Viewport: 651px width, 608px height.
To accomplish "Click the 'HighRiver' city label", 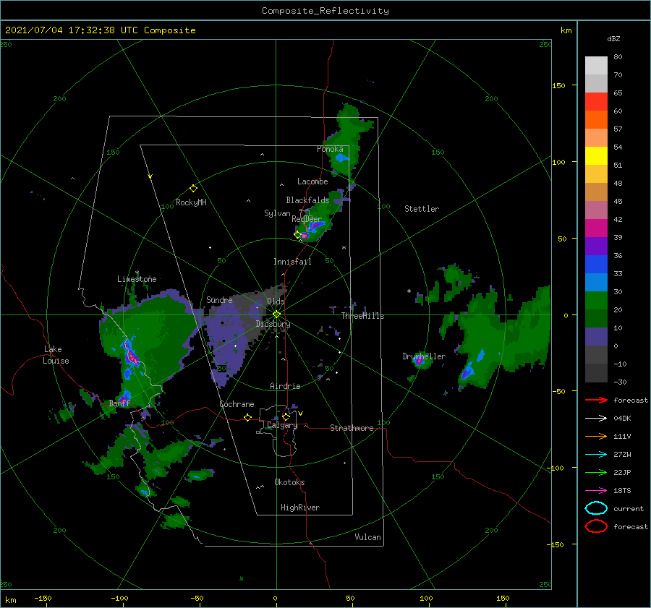I will (x=300, y=508).
